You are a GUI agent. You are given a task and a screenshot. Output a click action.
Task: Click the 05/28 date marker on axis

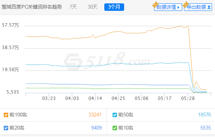click(x=188, y=98)
